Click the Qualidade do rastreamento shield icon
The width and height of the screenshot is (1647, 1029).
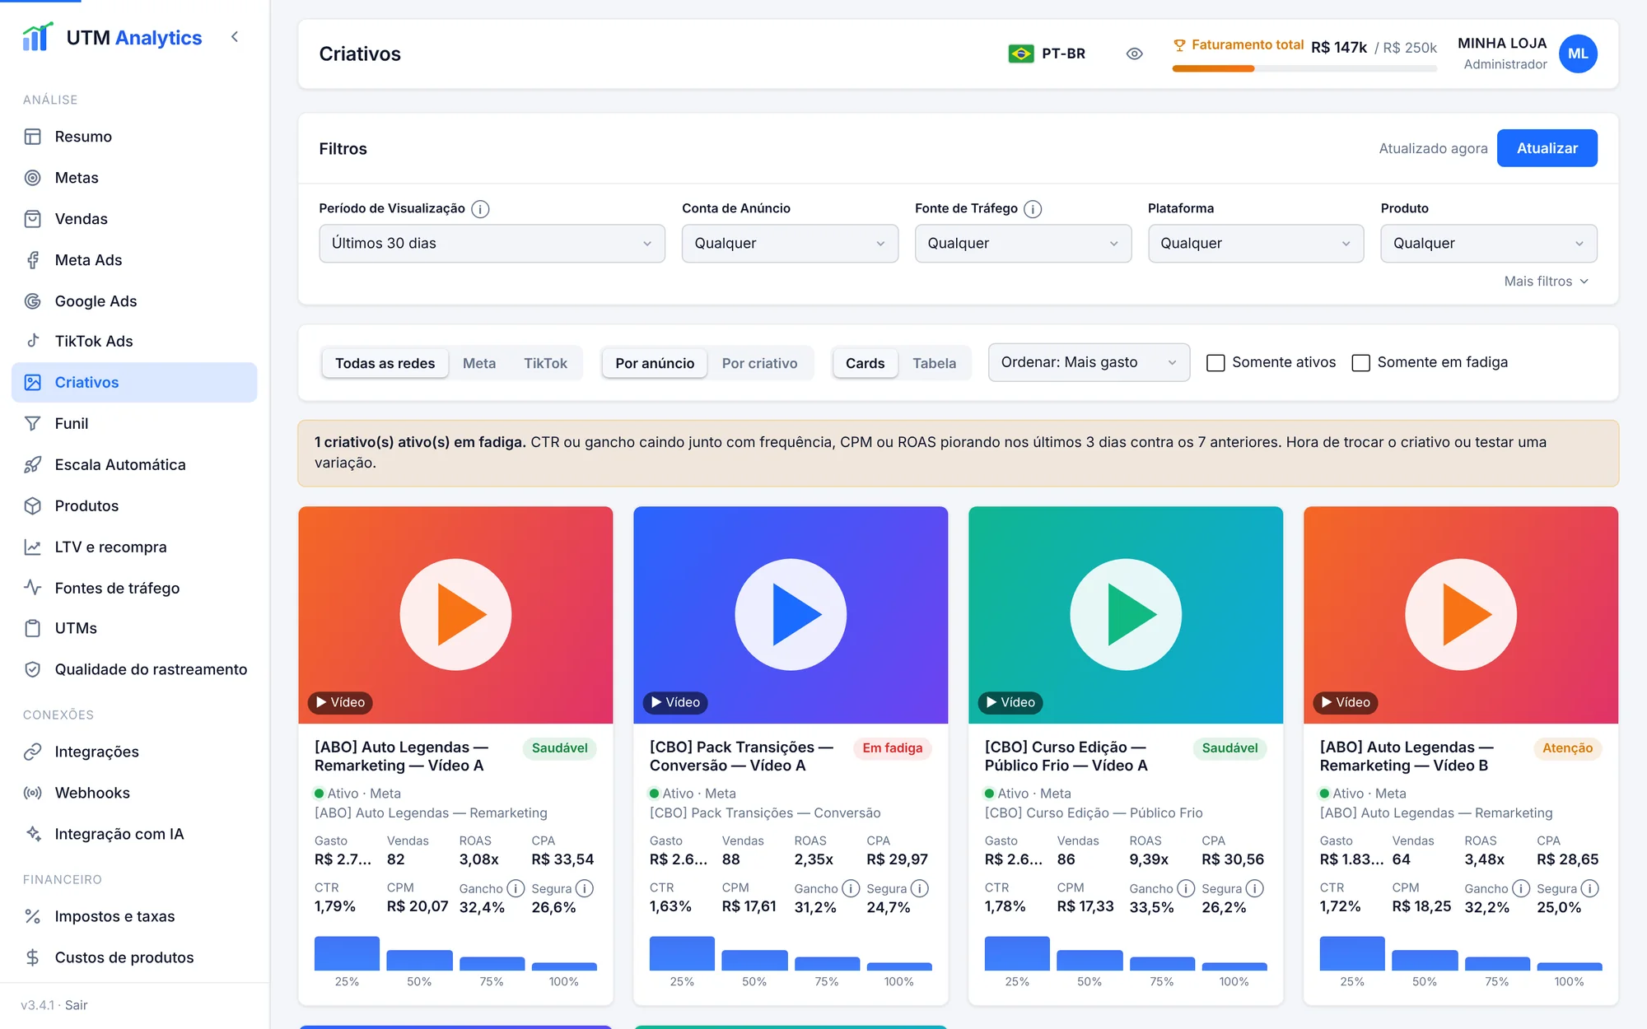pos(33,669)
